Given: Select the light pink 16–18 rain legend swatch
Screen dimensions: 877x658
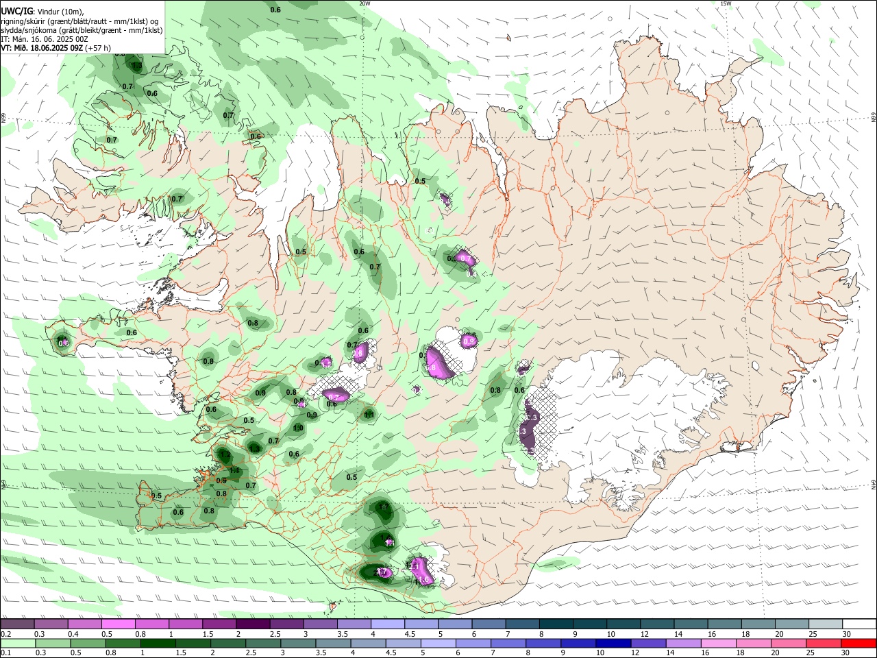Looking at the screenshot, I should click(719, 643).
